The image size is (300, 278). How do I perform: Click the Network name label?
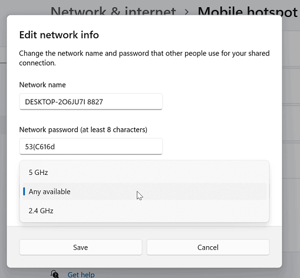(x=42, y=85)
